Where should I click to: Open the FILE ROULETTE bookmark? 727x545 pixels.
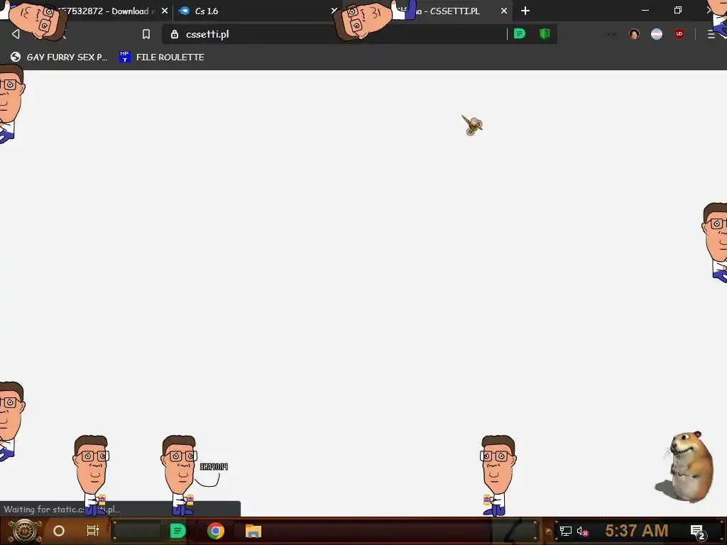click(x=161, y=57)
